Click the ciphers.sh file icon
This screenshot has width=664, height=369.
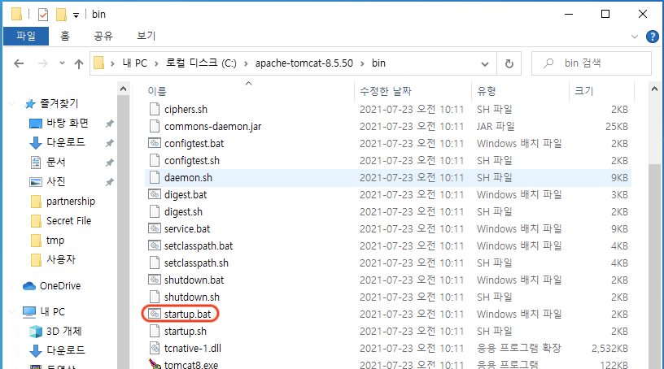click(155, 109)
